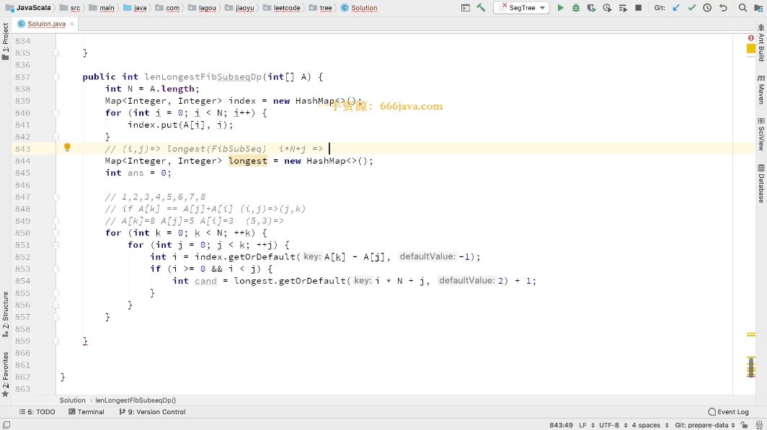This screenshot has width=767, height=430.
Task: Open the Version Control tab
Action: click(151, 412)
